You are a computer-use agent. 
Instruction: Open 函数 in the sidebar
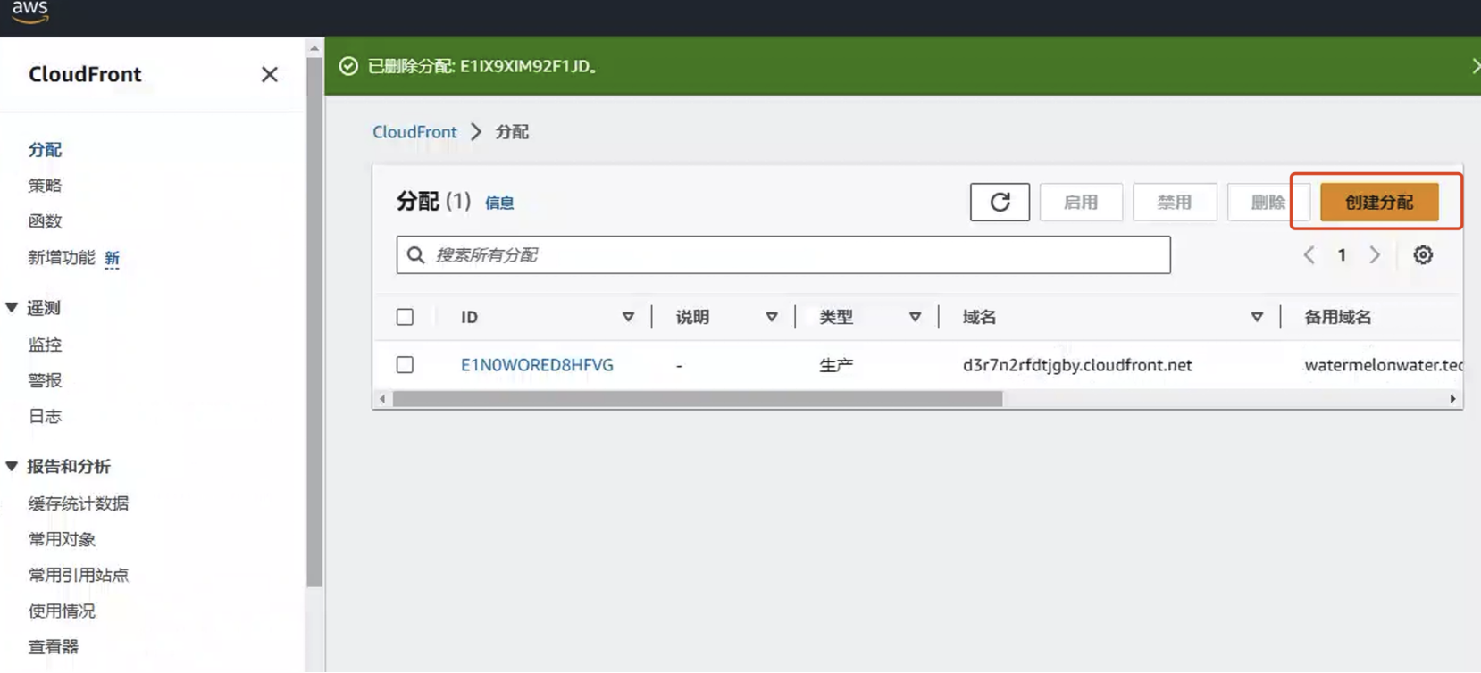coord(45,221)
